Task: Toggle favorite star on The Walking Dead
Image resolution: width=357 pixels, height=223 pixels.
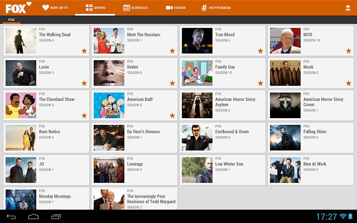Action: coord(84,51)
